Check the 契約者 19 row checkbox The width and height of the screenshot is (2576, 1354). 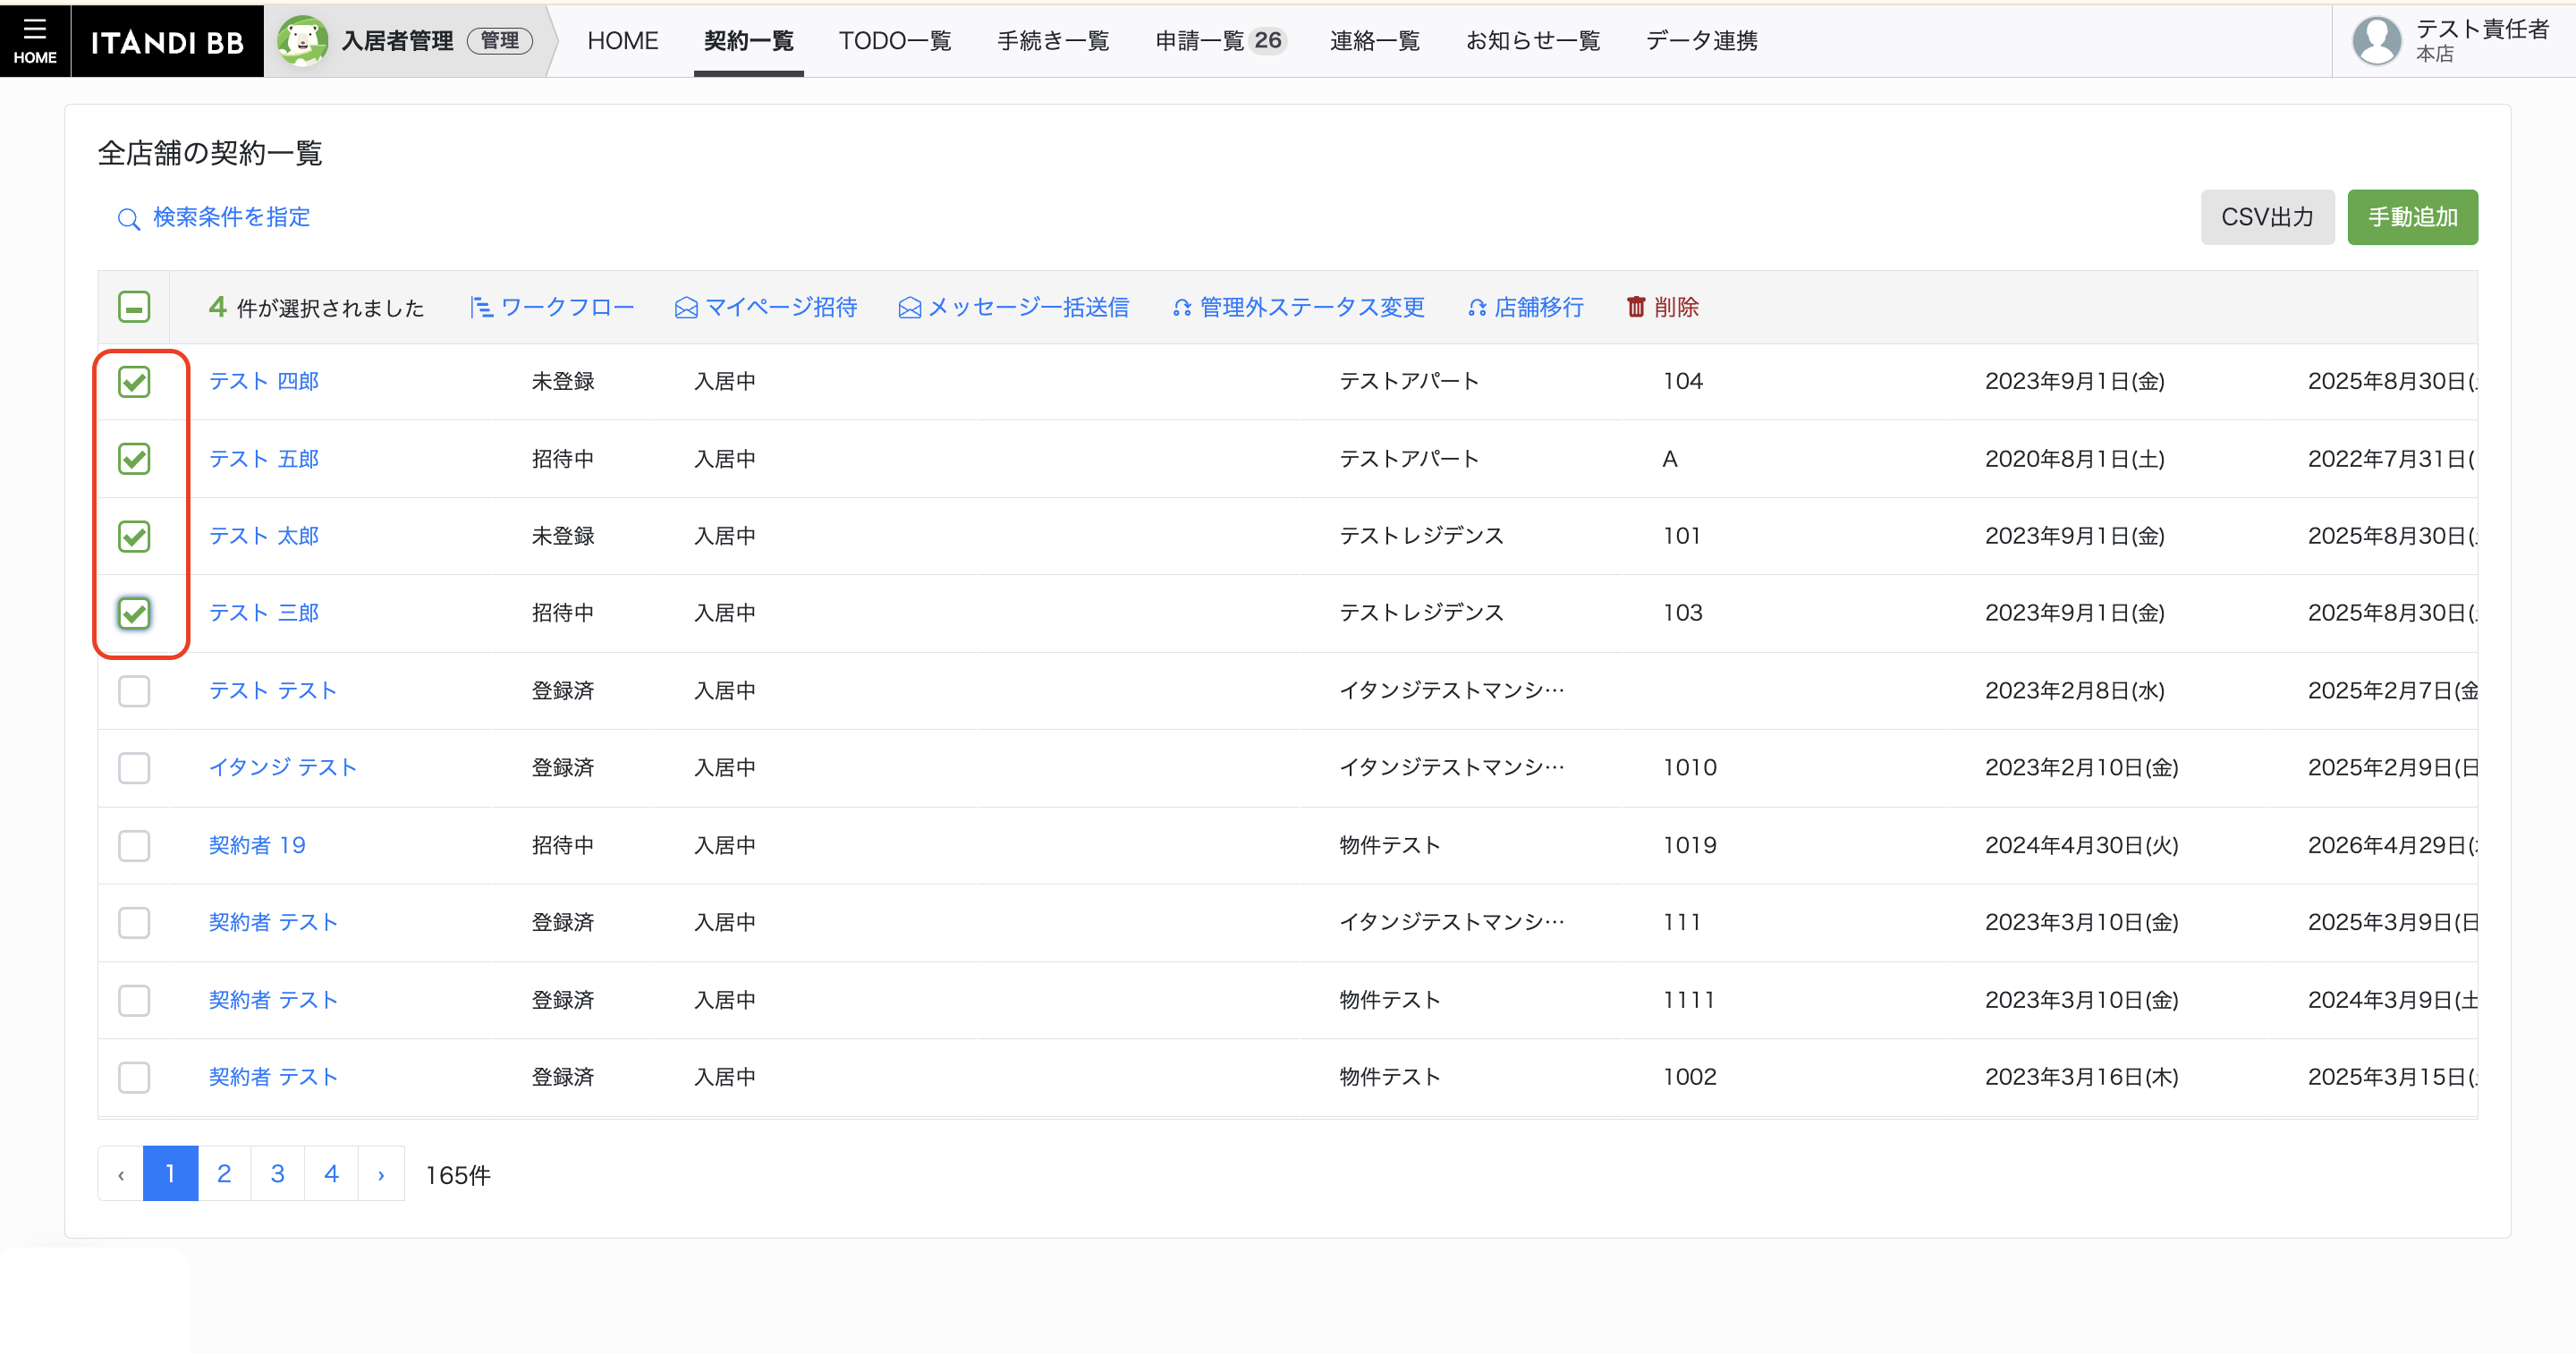[x=134, y=846]
